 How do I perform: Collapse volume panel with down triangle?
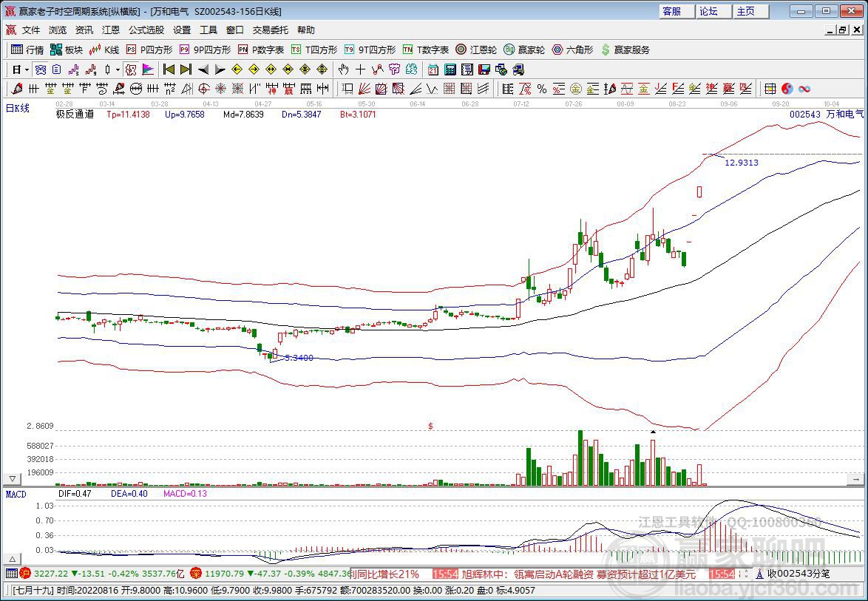(12, 478)
